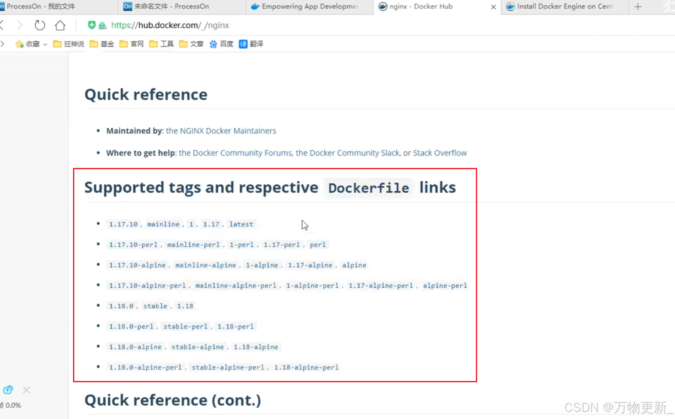
Task: Click the Quick reference heading text
Action: pos(146,95)
